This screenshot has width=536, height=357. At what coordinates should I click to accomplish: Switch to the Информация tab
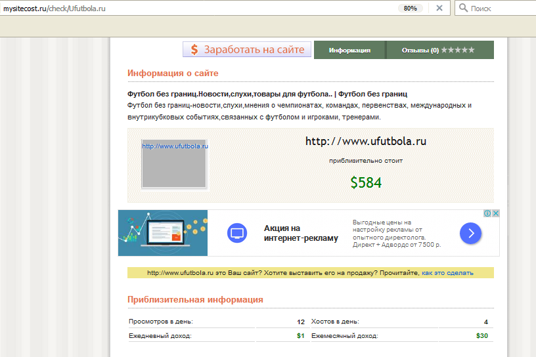click(349, 50)
